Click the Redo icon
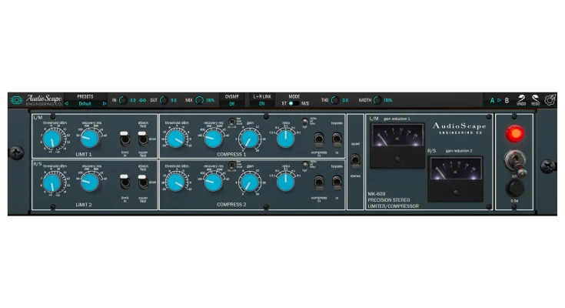Image resolution: width=565 pixels, height=308 pixels. (534, 99)
